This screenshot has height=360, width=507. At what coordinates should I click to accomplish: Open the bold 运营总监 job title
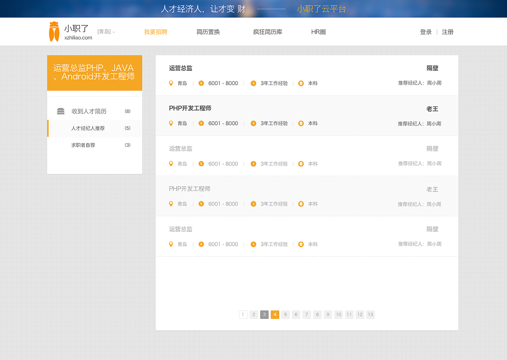point(181,68)
